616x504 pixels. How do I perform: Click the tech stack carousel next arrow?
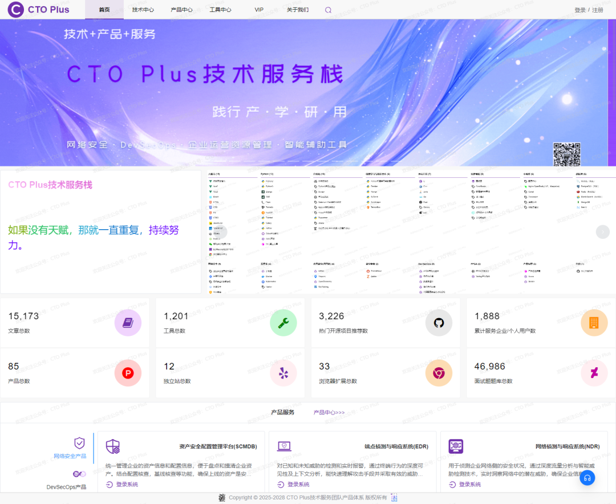(603, 232)
